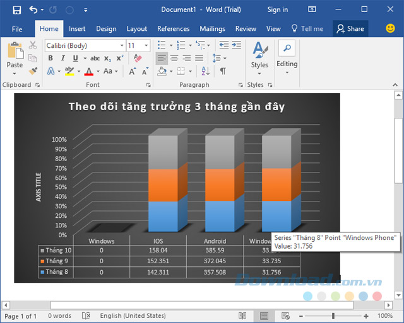Toggle Bold formatting
The width and height of the screenshot is (404, 323).
point(50,59)
